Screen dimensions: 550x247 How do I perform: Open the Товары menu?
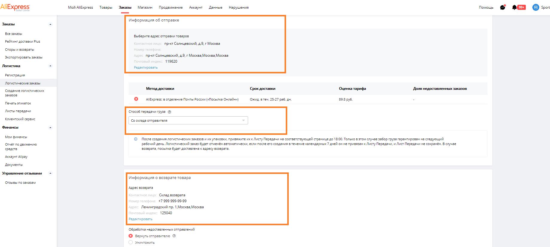(106, 7)
